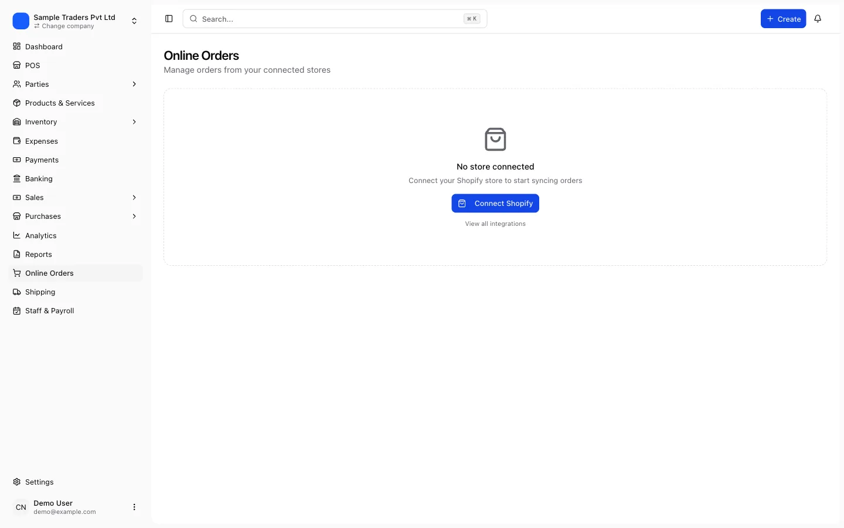
Task: Click the Change company link
Action: coord(64,26)
